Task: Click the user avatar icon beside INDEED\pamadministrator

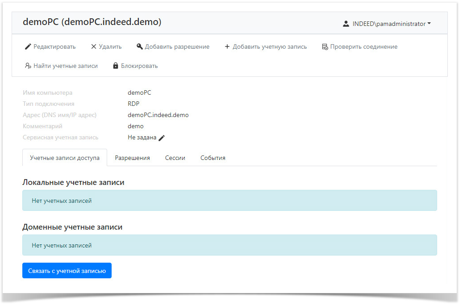Action: [346, 24]
